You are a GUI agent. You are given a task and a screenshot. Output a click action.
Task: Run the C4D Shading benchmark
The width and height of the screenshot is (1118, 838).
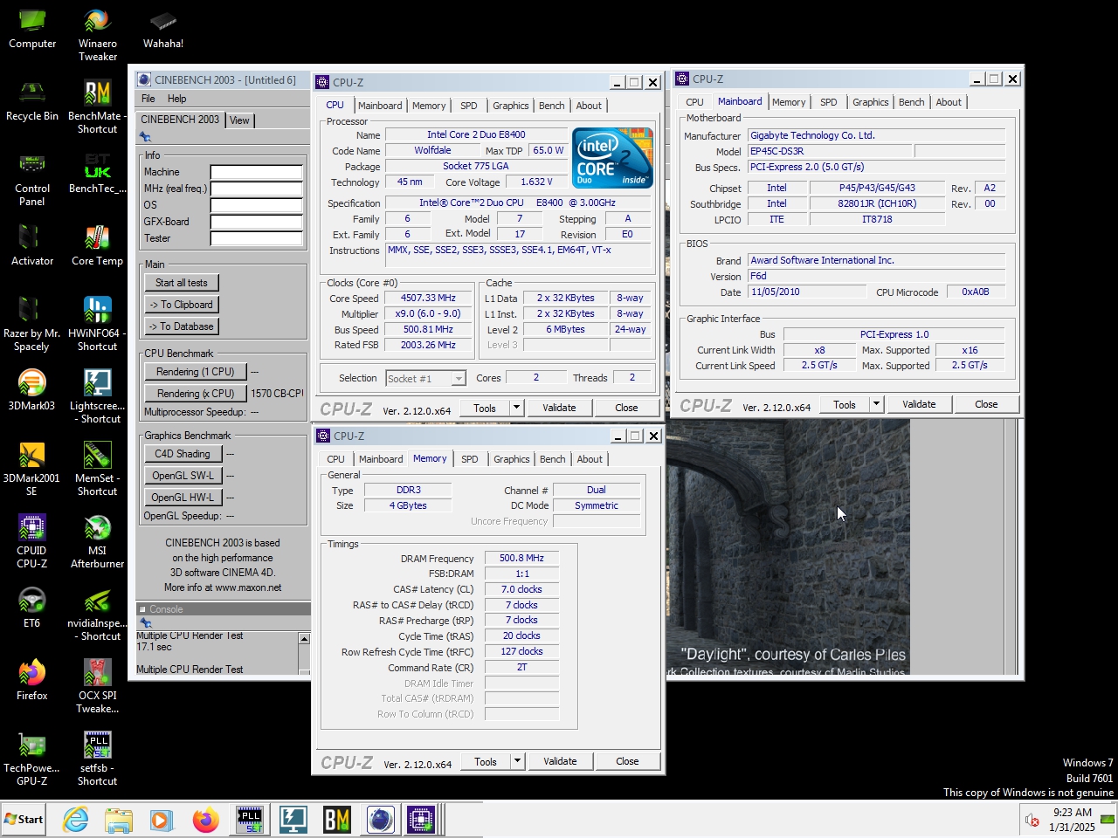[x=183, y=454]
